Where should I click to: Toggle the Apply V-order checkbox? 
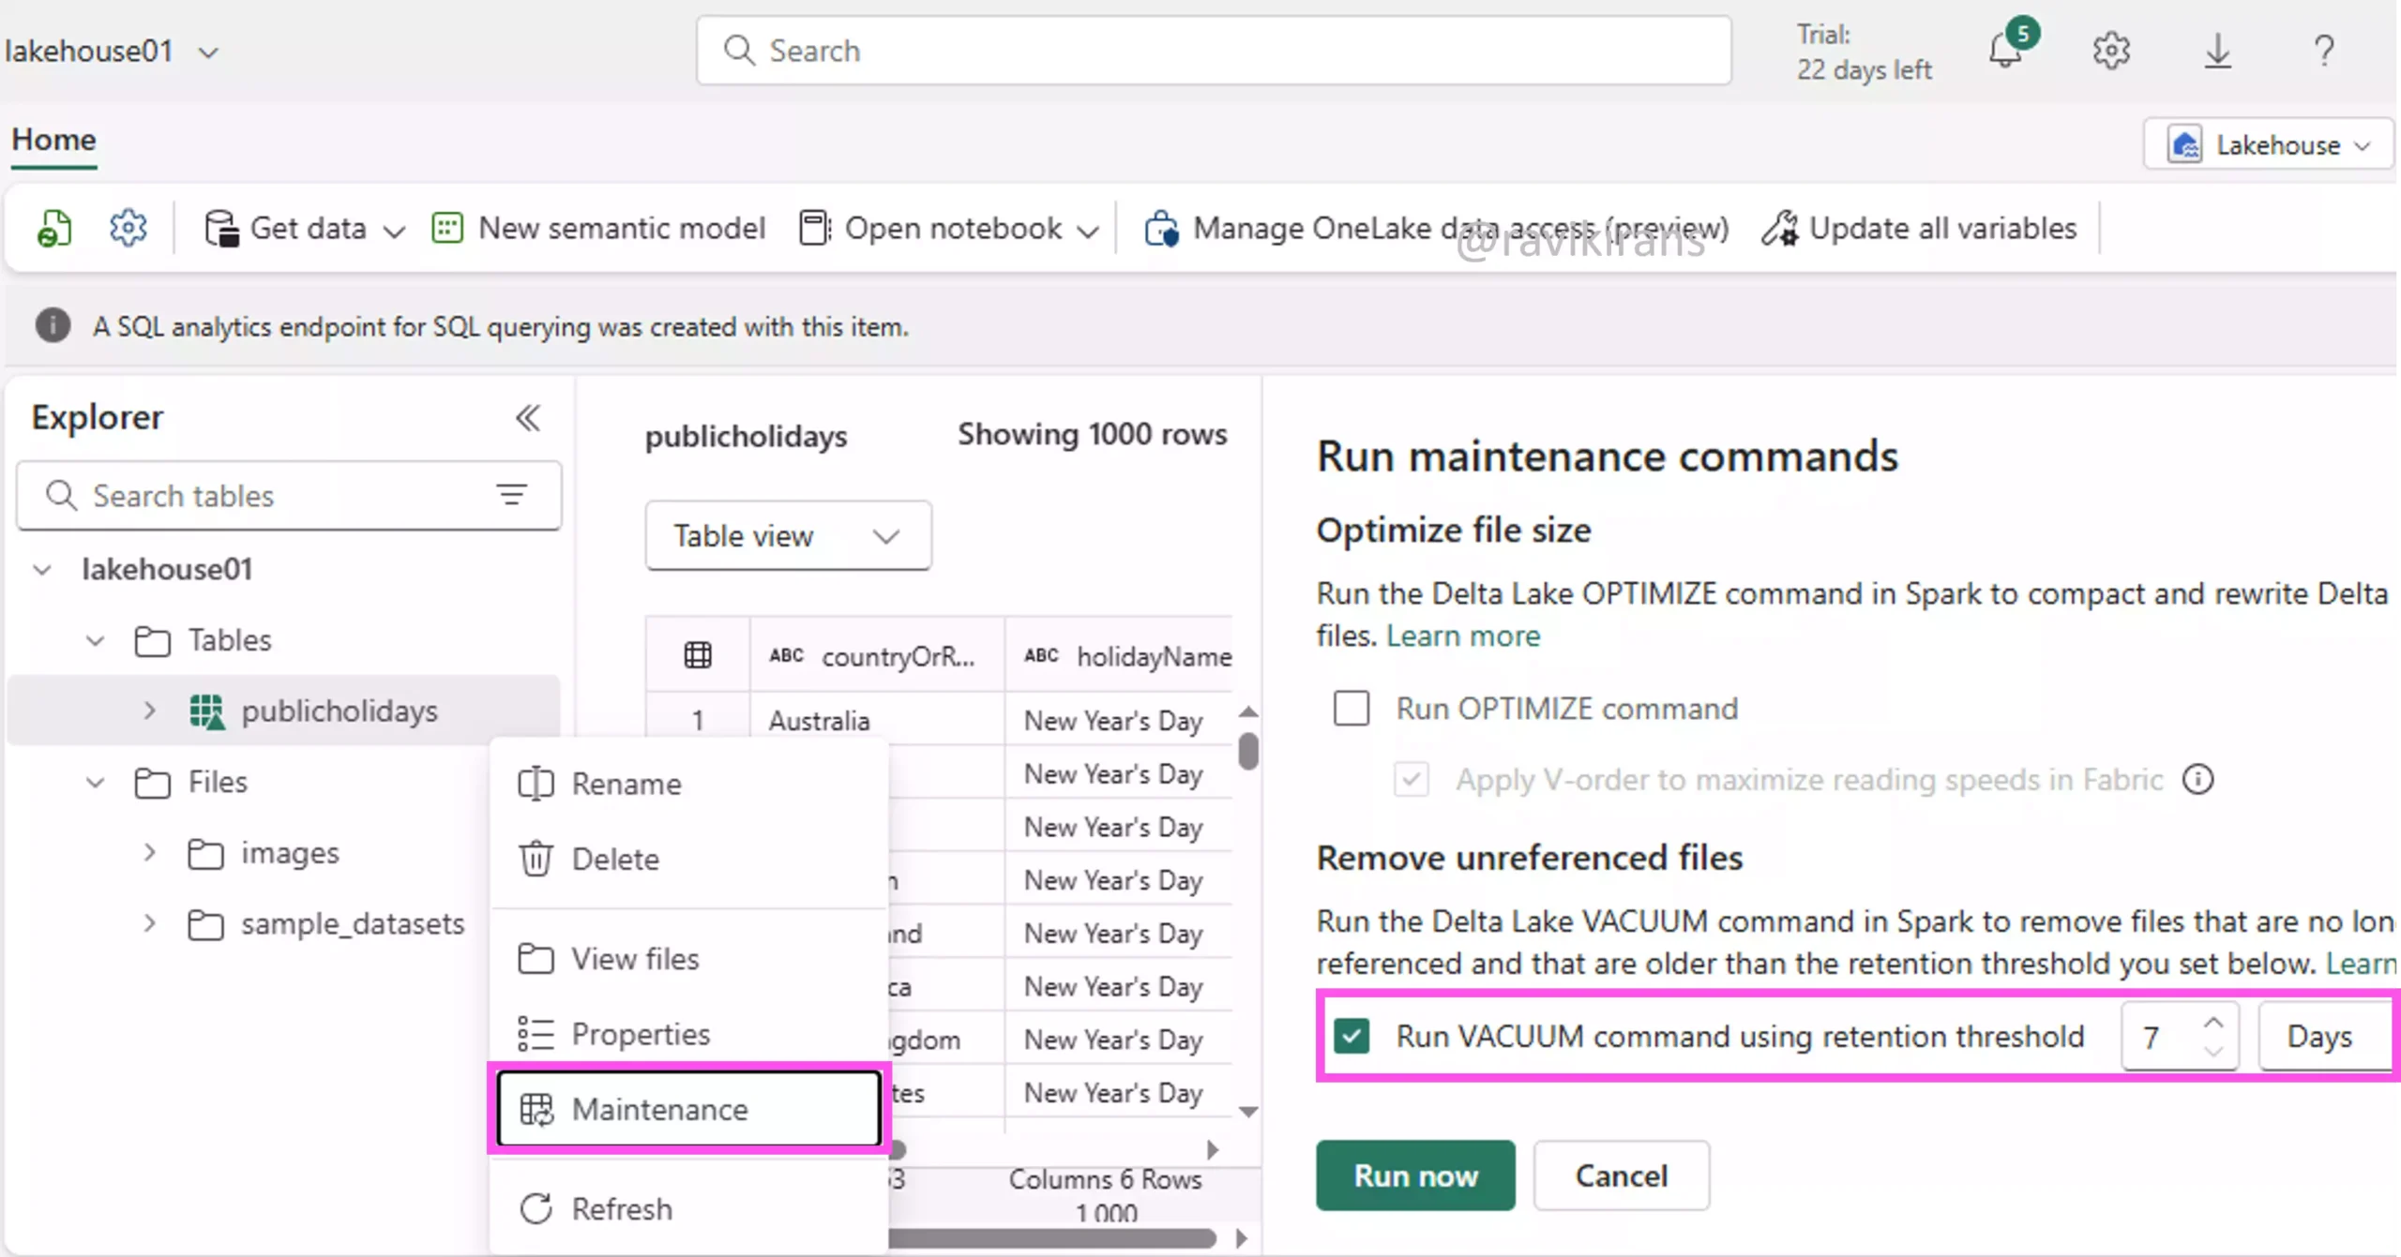(1412, 779)
